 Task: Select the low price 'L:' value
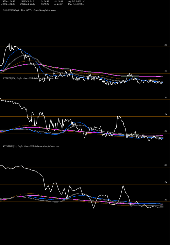58,4
